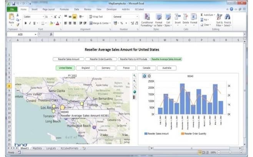Toggle Underline formatting
This screenshot has height=157, width=253.
pos(34,23)
